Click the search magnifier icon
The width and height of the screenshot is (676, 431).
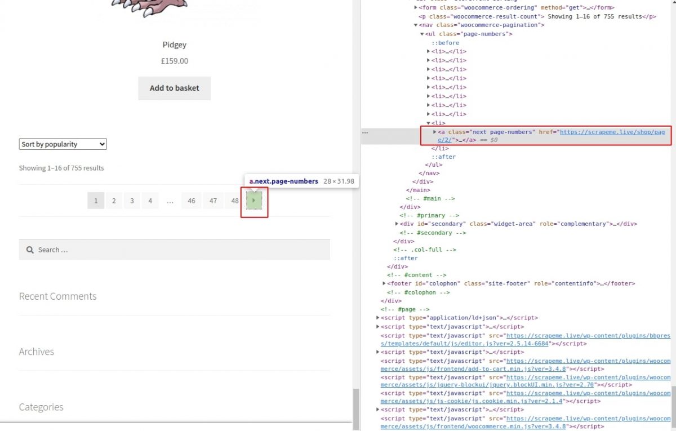pos(30,249)
